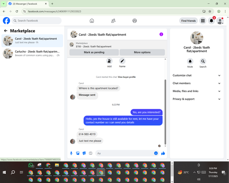Open the Friends icon in top navigation

click(x=113, y=21)
